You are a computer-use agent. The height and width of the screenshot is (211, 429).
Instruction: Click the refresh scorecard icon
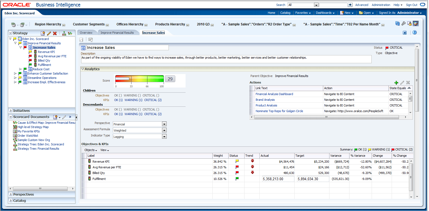coord(397,24)
